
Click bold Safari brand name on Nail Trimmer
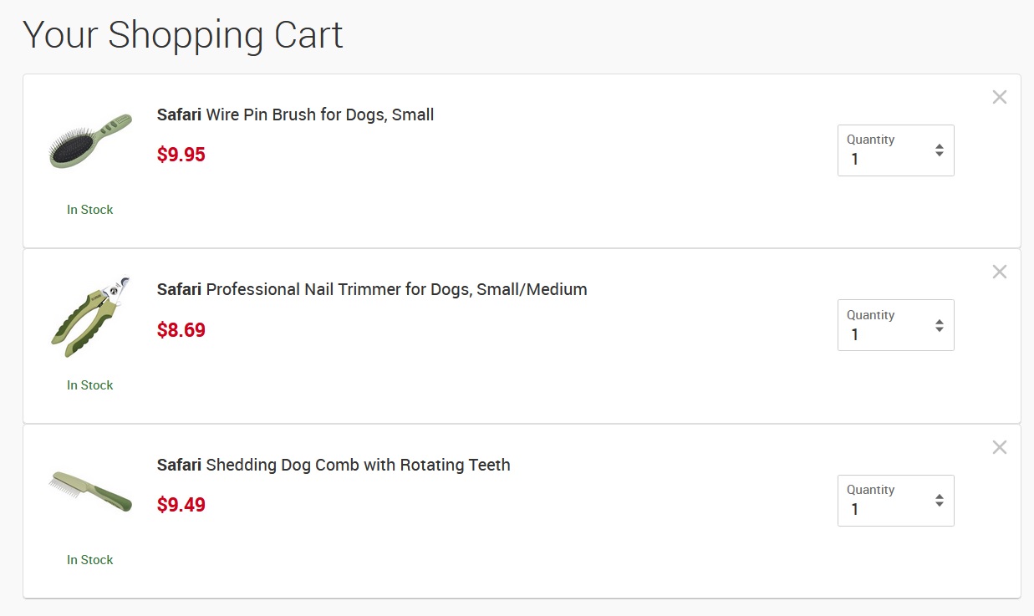(x=179, y=290)
